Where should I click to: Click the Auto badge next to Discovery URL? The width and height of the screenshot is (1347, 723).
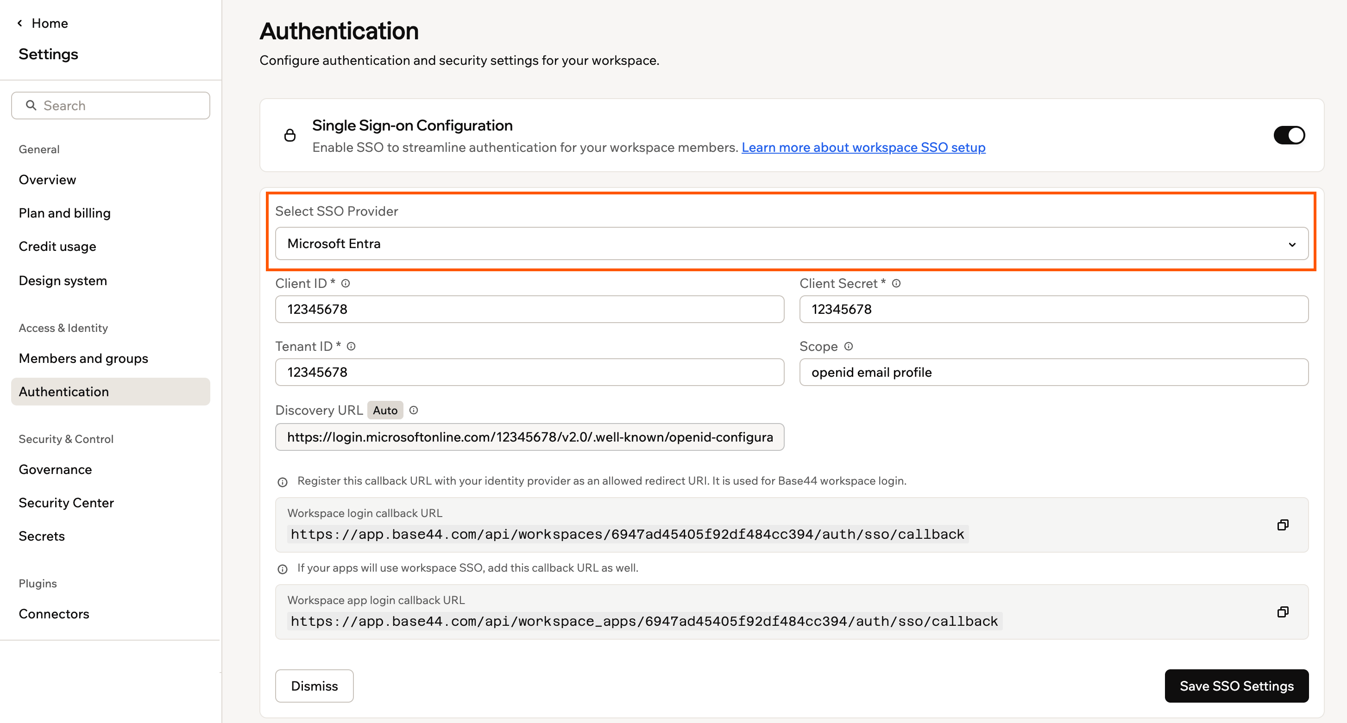(x=385, y=410)
